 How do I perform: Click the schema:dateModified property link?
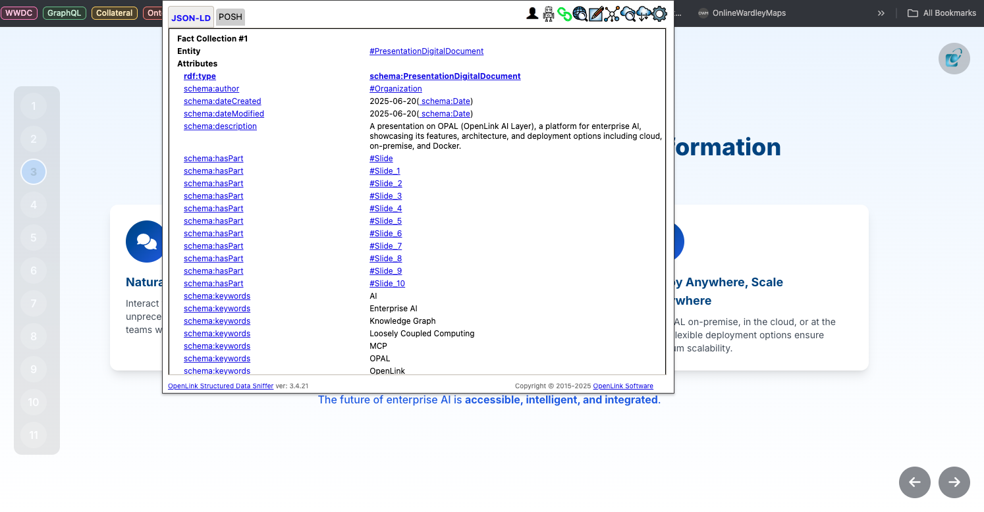pyautogui.click(x=224, y=114)
